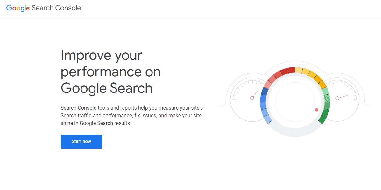Click the Start now label text
This screenshot has height=190, width=381.
81,141
